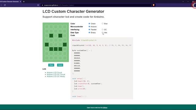Click the #include LiquidCrystal.h code line

pos(85,40)
